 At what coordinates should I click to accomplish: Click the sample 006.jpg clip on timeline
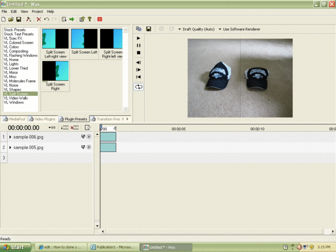[x=108, y=137]
